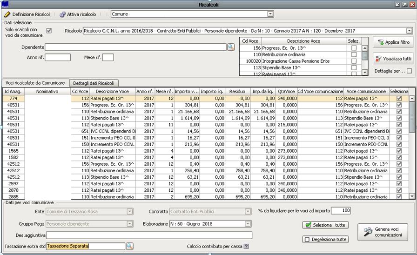The height and width of the screenshot is (255, 417).
Task: Open the Tassazione extra std lookup icon
Action: click(x=130, y=246)
